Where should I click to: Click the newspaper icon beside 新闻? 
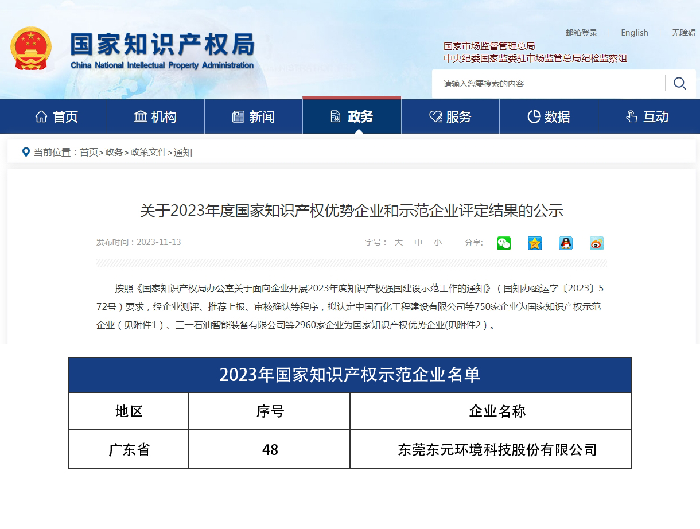[x=238, y=117]
